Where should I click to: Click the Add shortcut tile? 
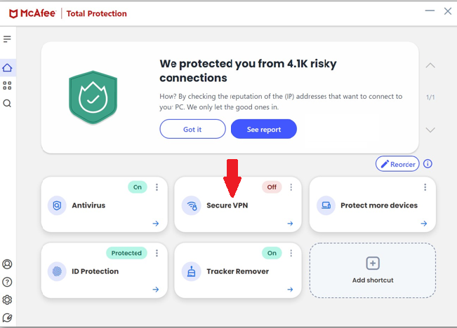(373, 271)
